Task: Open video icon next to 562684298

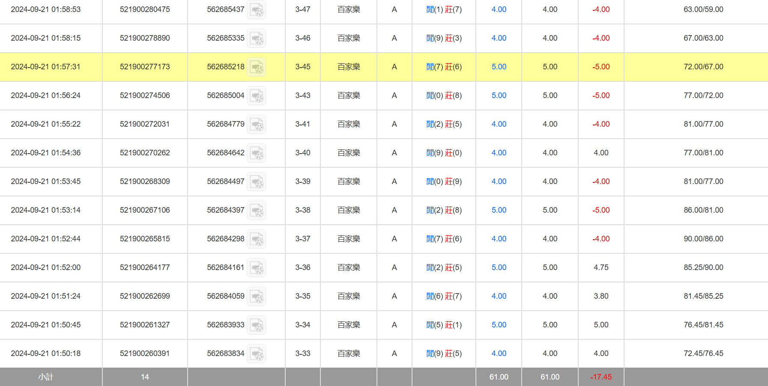Action: [257, 239]
